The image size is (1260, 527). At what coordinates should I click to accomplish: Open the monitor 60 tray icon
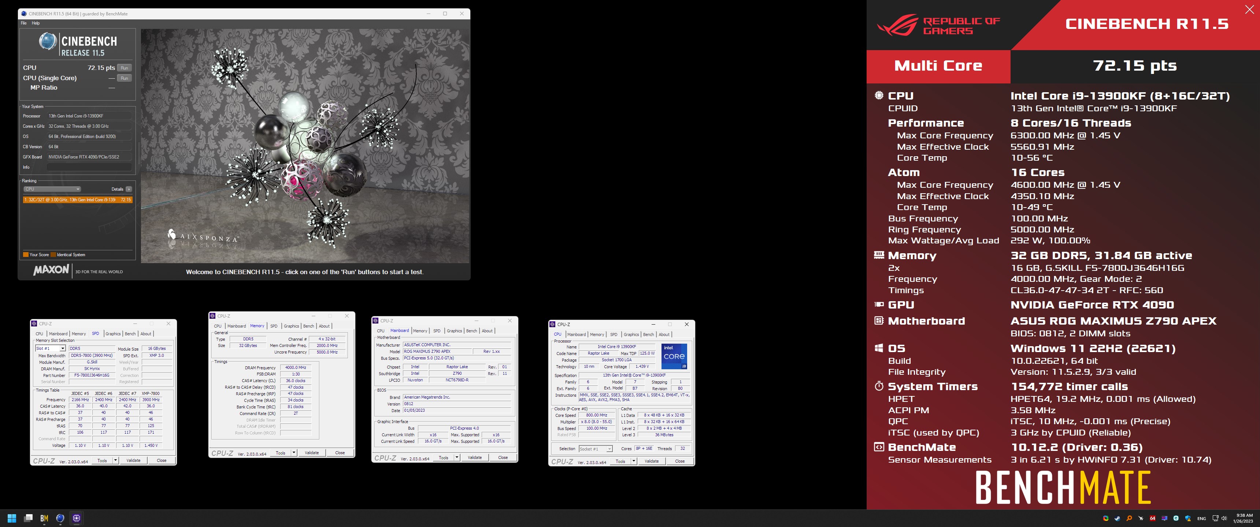point(1164,518)
